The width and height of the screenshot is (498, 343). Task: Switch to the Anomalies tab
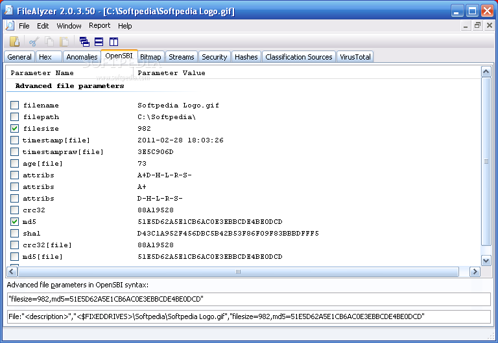tap(82, 57)
